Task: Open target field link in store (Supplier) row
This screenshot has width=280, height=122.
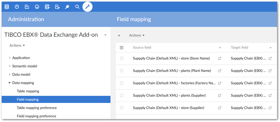Action: 270,108
